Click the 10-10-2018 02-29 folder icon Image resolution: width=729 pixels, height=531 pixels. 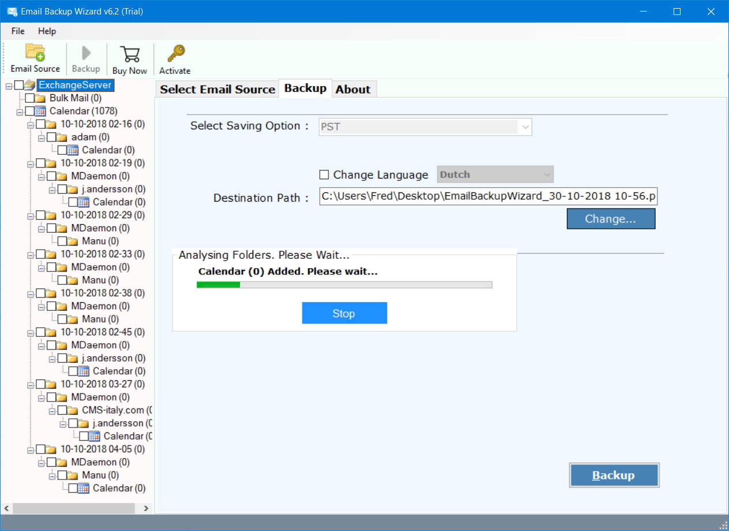51,216
